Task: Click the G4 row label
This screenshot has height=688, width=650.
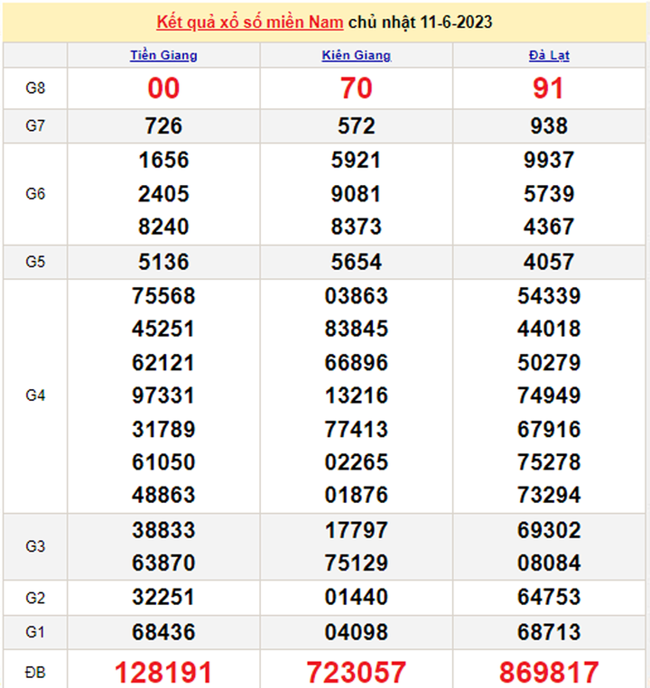Action: (35, 395)
